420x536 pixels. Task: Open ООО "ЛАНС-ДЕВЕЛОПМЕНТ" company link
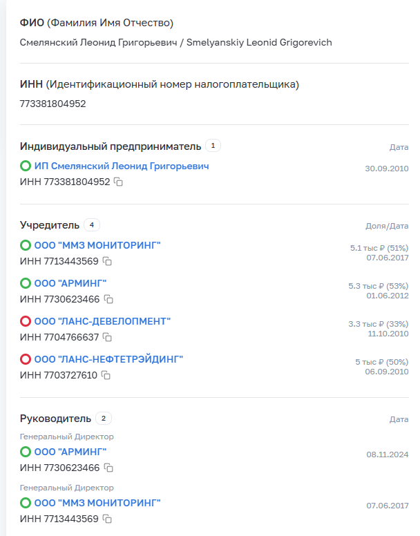102,321
